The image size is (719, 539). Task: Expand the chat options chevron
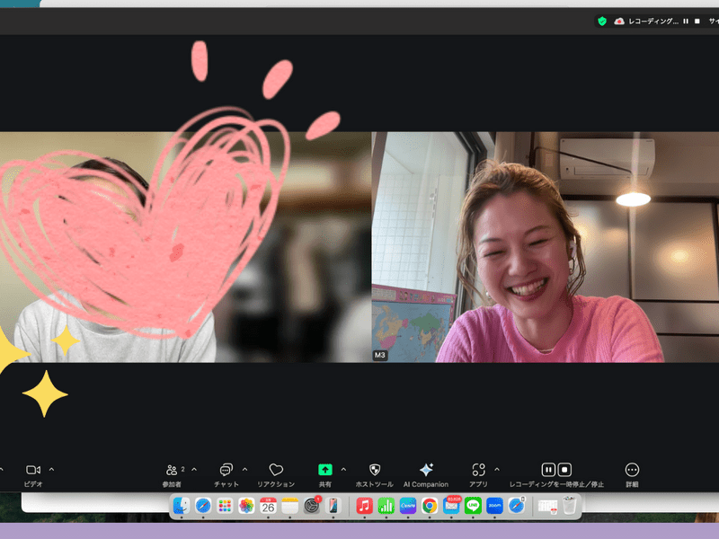click(x=244, y=469)
